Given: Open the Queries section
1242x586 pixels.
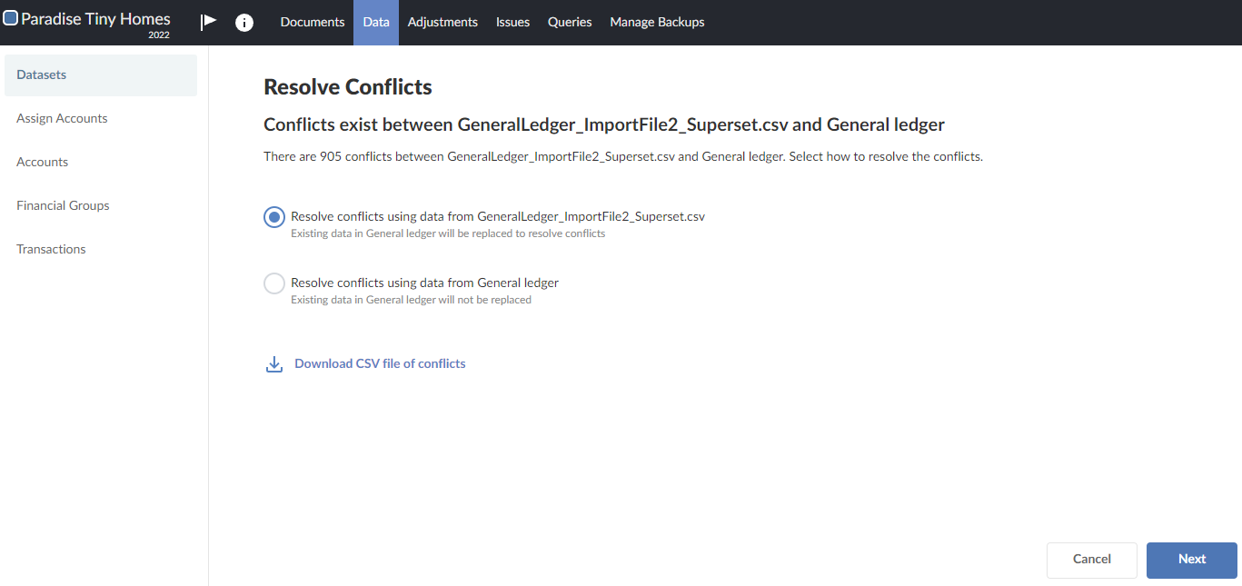Looking at the screenshot, I should click(x=569, y=22).
